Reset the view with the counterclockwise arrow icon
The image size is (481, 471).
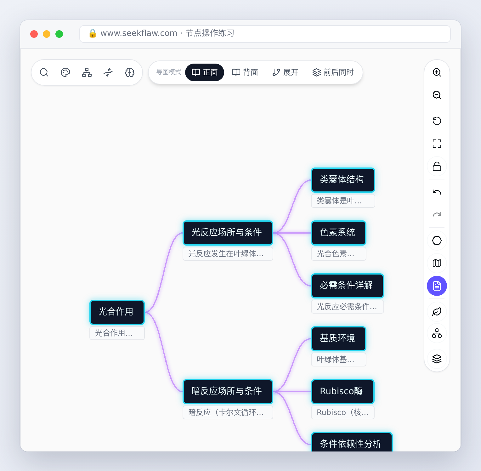(437, 121)
